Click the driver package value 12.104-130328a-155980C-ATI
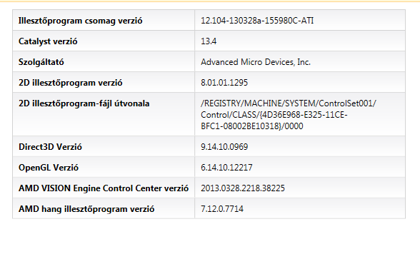The image size is (420, 264). pos(257,21)
